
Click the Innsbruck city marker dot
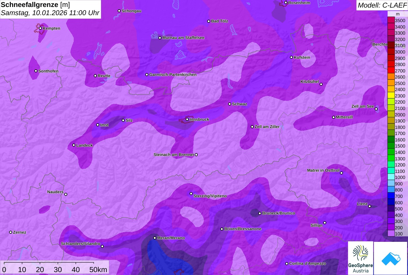(x=187, y=119)
